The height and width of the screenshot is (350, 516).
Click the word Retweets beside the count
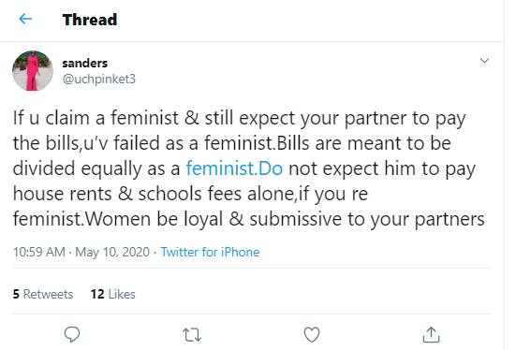coord(48,294)
